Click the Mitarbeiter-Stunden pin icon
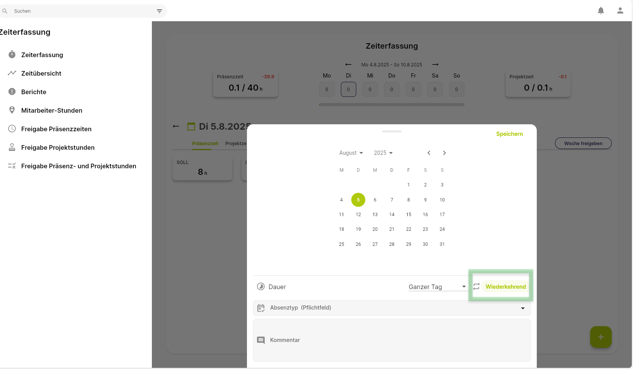633x369 pixels. point(12,110)
